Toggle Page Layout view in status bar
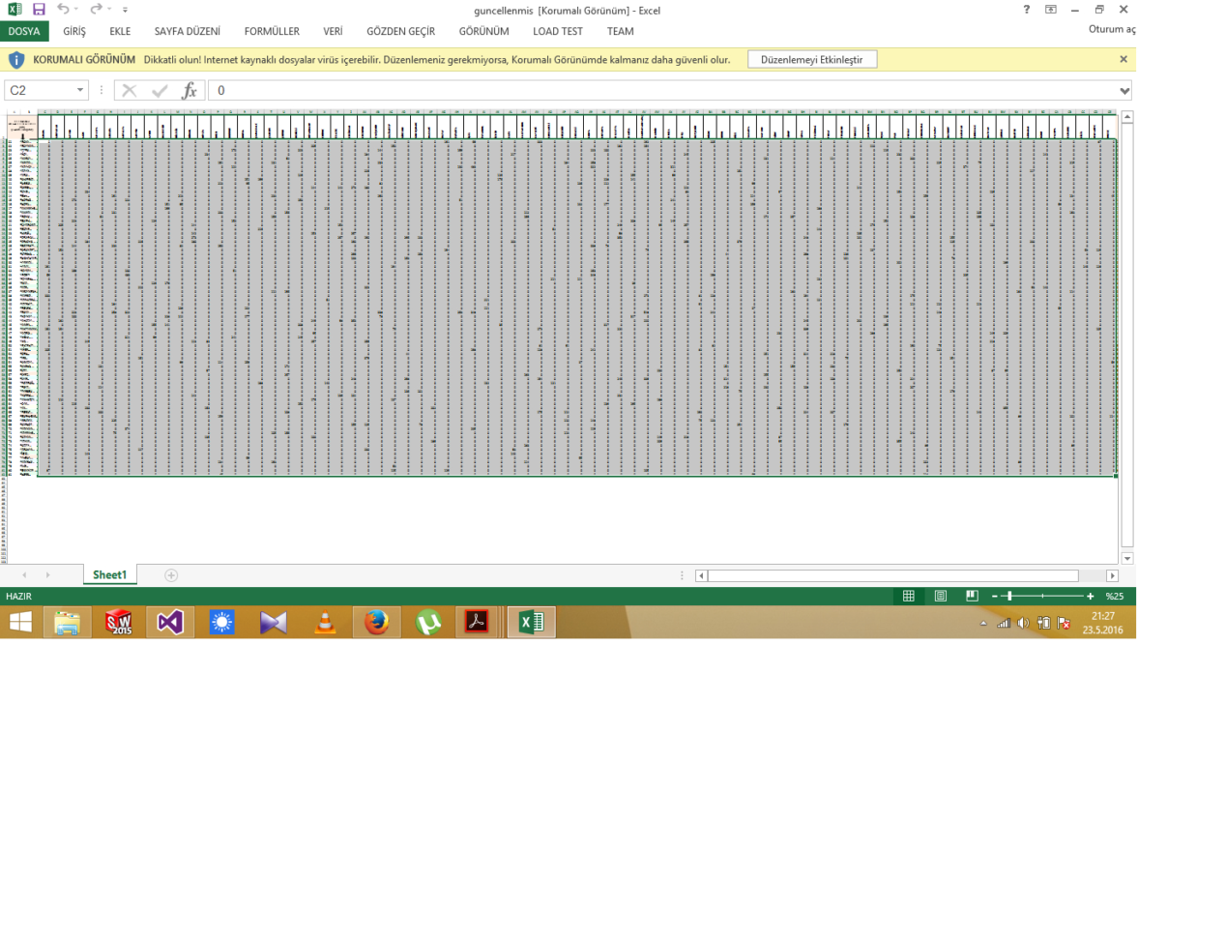Viewport: 1226px width, 938px height. pos(940,596)
